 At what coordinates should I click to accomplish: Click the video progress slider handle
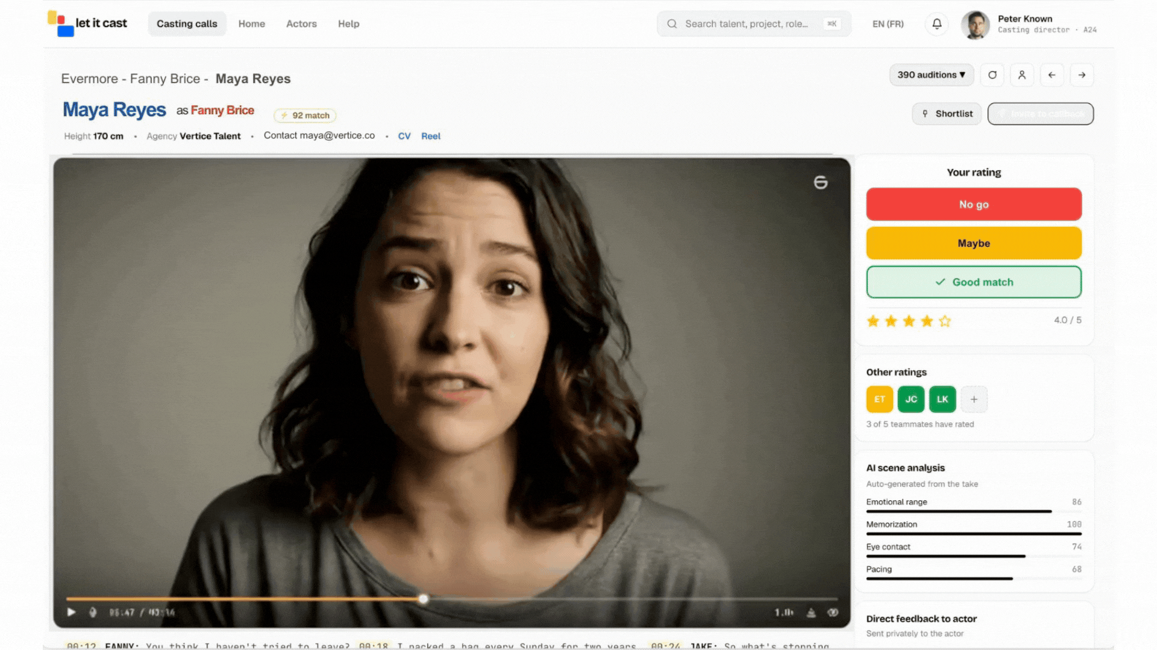pyautogui.click(x=424, y=599)
